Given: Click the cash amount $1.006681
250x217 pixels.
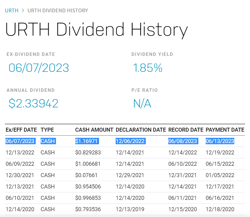Looking at the screenshot, I should tap(88, 164).
